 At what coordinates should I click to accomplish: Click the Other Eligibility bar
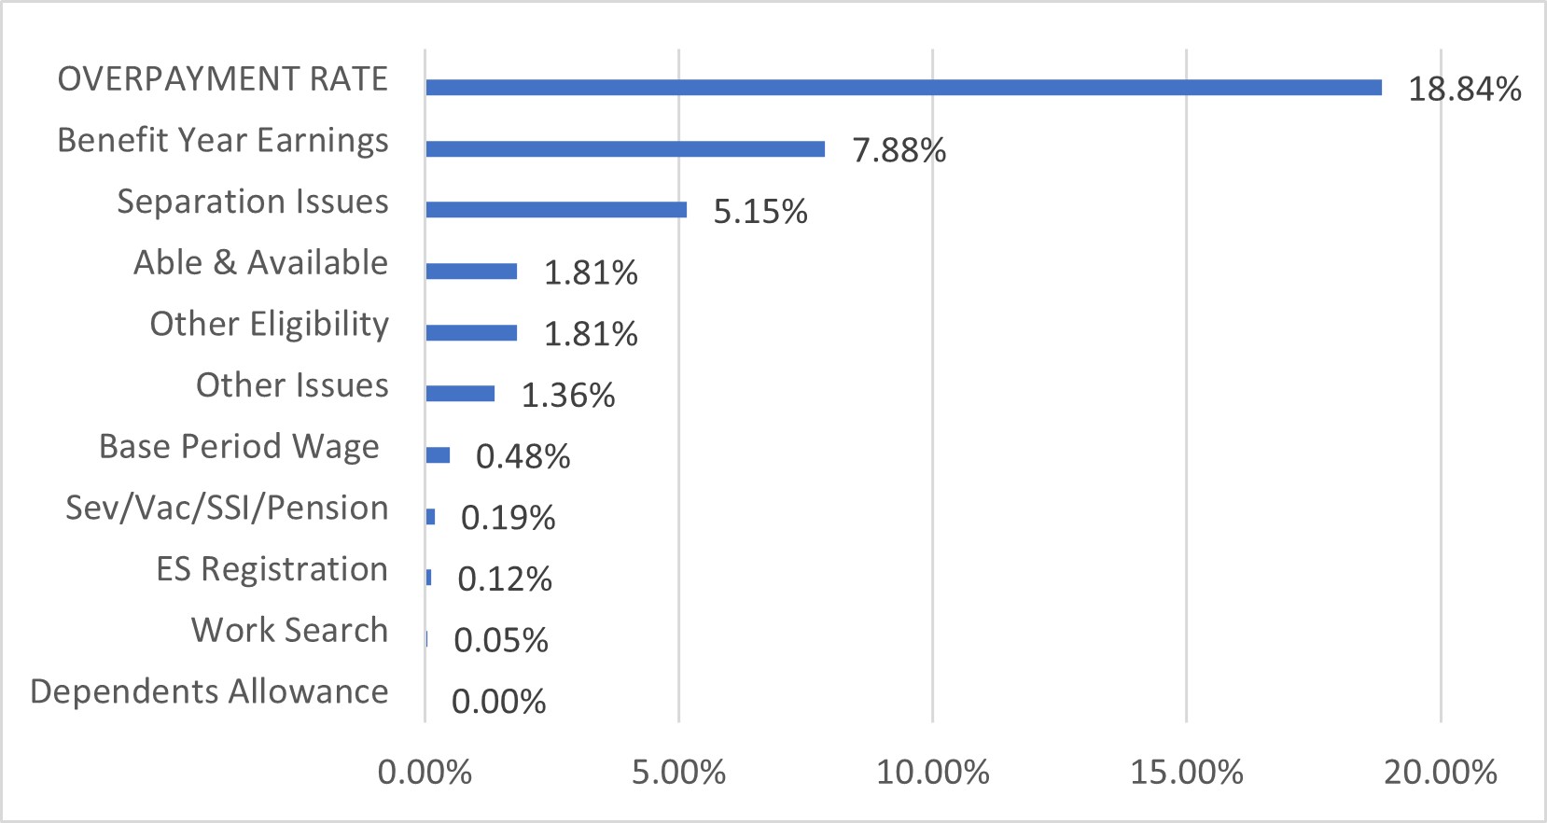point(471,333)
